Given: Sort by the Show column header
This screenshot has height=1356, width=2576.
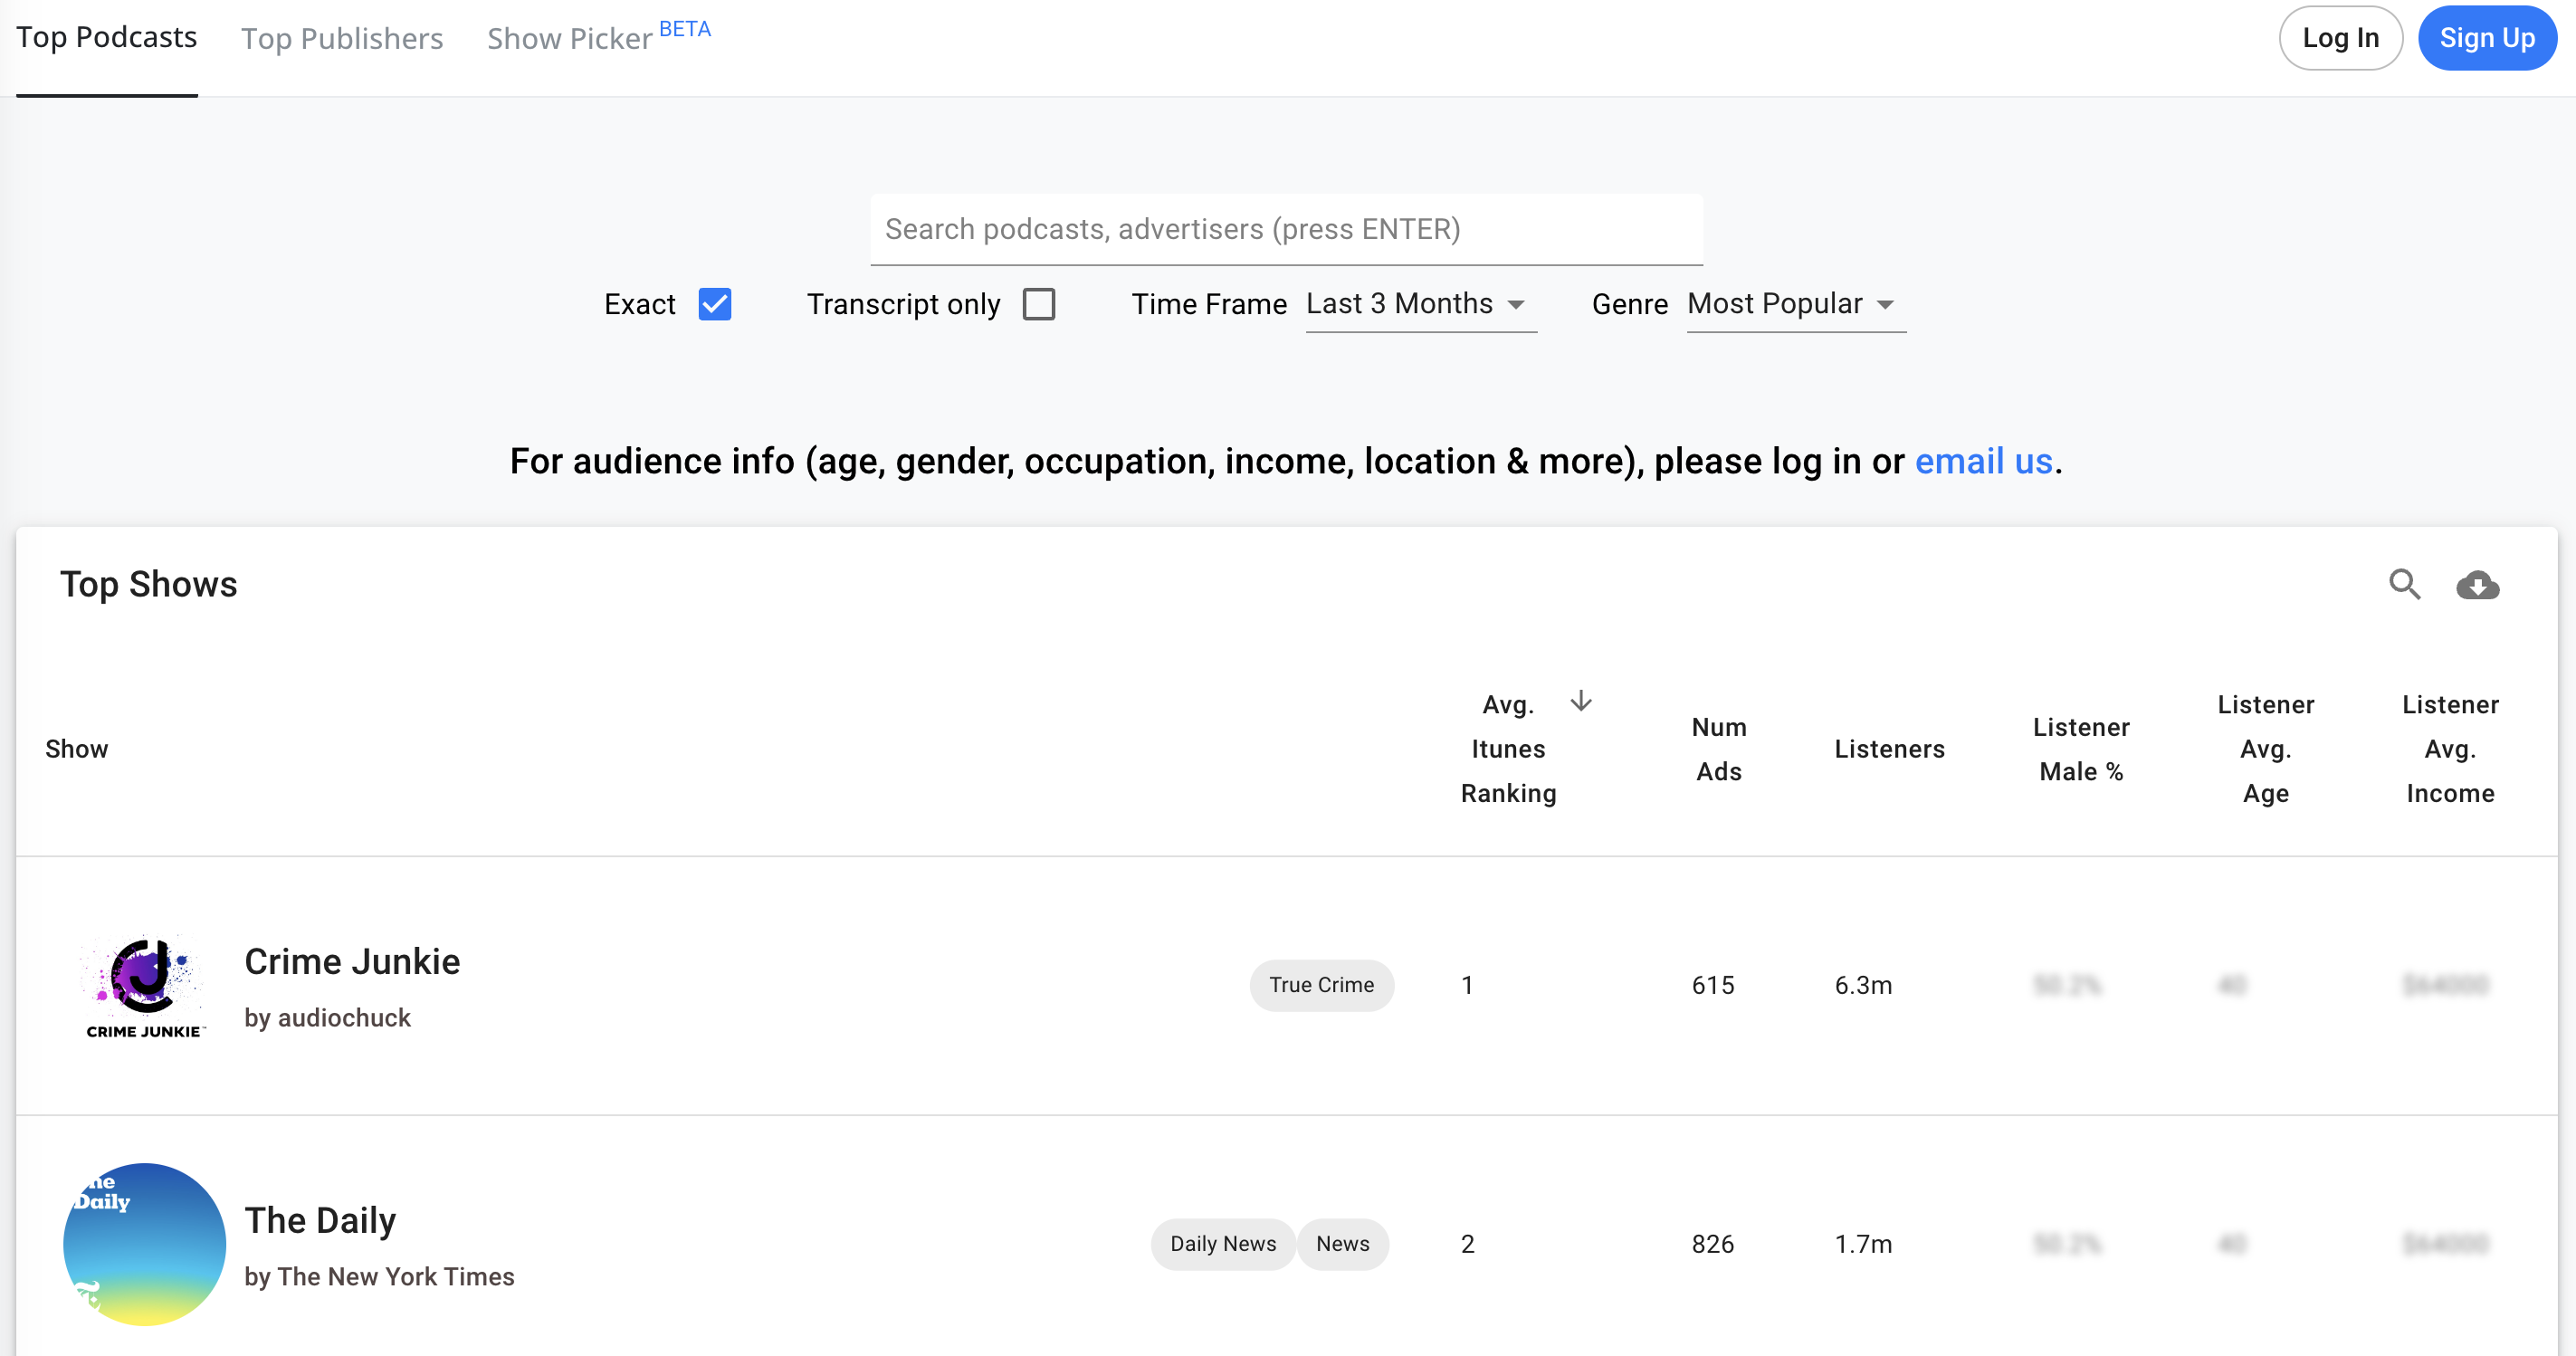Looking at the screenshot, I should 77,749.
